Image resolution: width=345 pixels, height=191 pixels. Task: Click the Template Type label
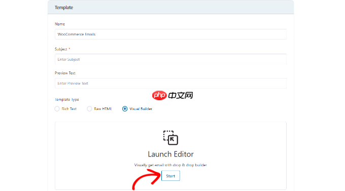click(x=66, y=100)
